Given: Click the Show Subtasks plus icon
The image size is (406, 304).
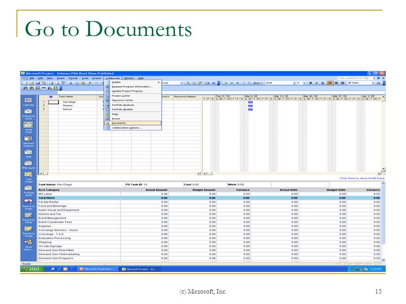Looking at the screenshot, I should [237, 83].
